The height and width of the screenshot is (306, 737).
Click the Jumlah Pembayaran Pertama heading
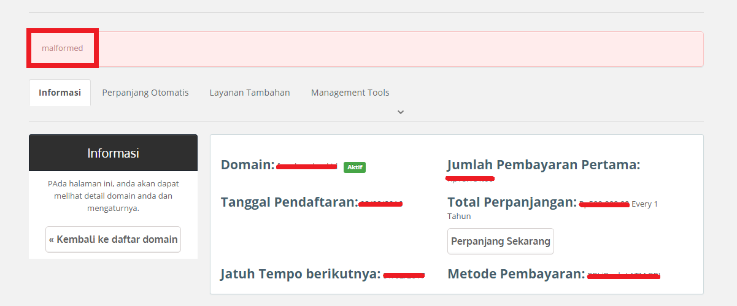(x=543, y=165)
